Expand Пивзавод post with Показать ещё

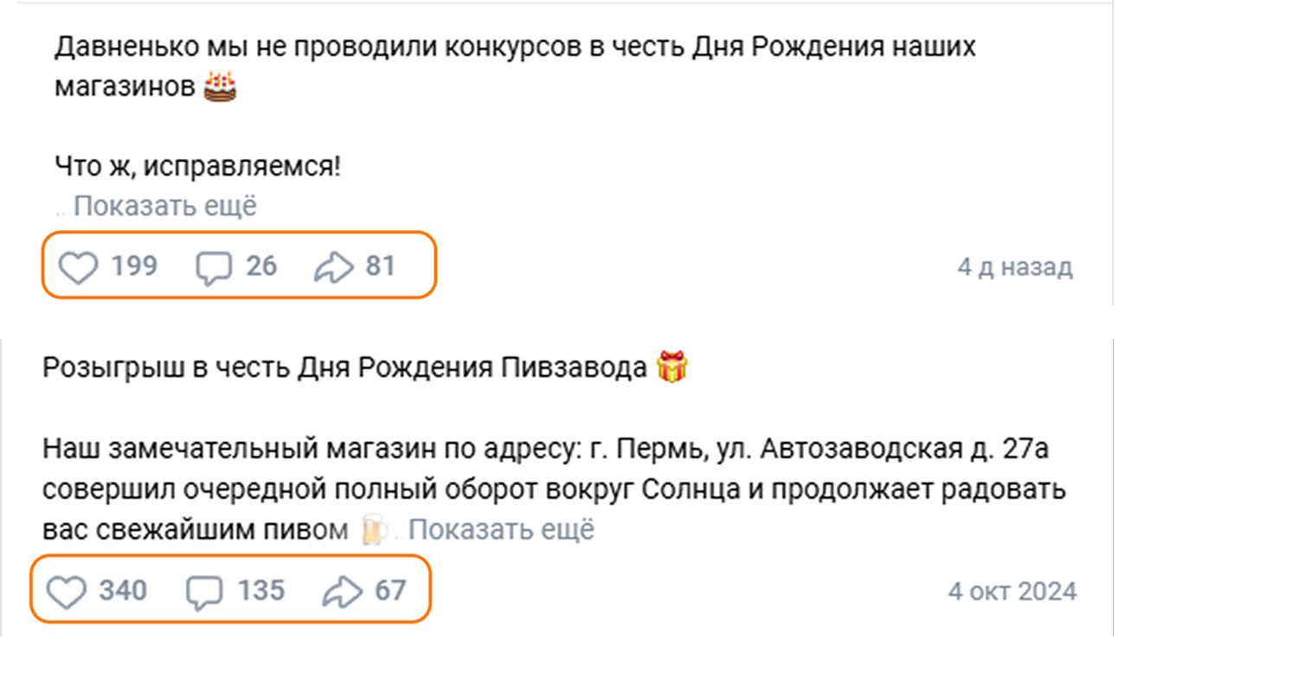click(x=501, y=529)
